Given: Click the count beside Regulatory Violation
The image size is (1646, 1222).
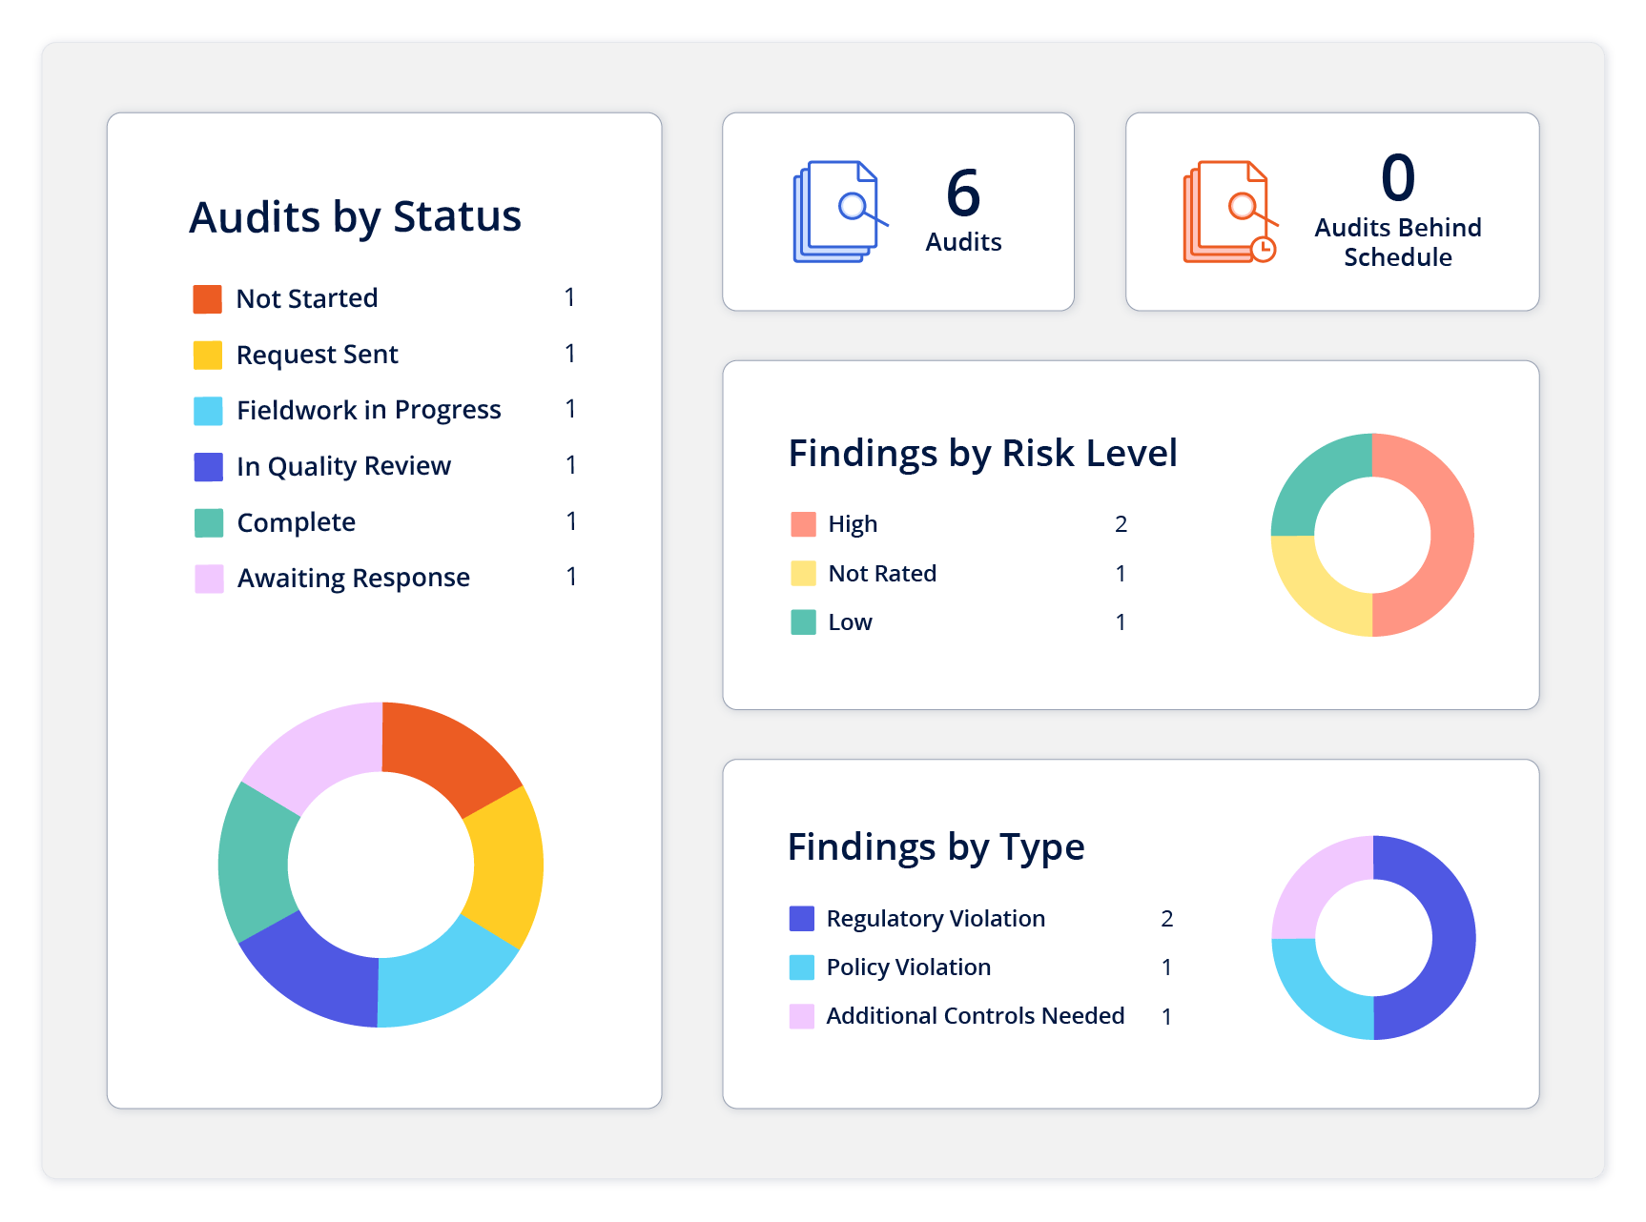Looking at the screenshot, I should [1167, 919].
